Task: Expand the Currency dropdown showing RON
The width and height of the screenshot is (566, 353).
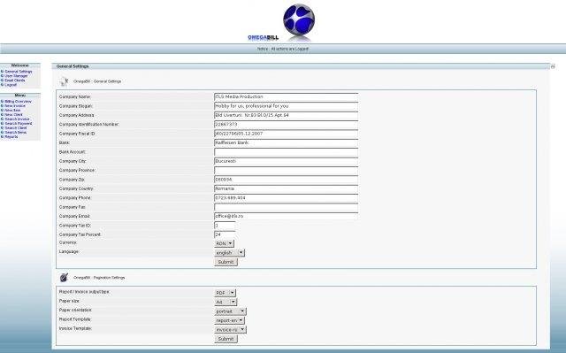Action: tap(224, 243)
